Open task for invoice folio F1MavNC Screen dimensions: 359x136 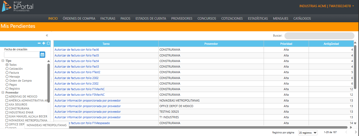click(x=80, y=89)
